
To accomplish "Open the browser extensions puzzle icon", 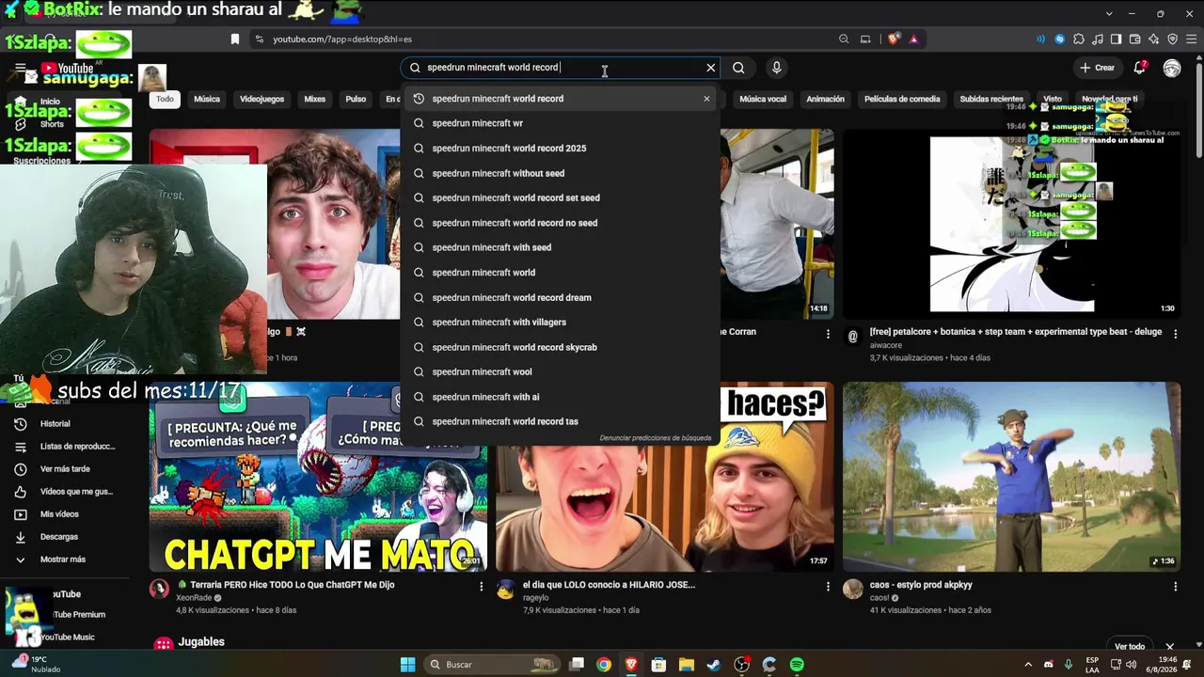I will coord(1079,39).
